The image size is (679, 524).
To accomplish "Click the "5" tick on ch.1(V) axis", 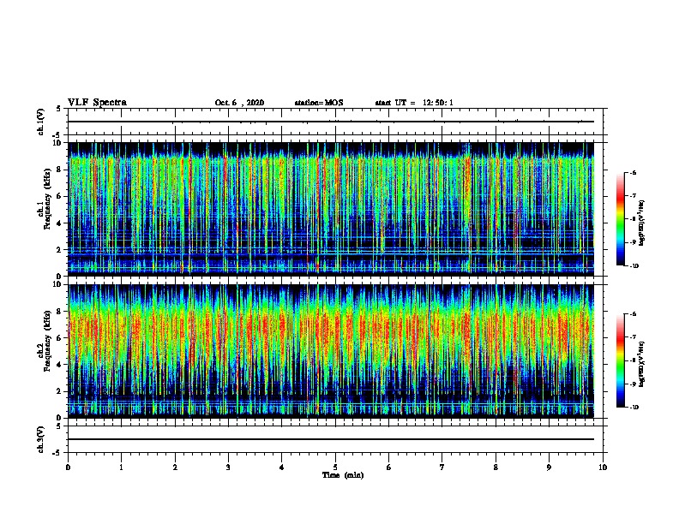I will [x=59, y=109].
